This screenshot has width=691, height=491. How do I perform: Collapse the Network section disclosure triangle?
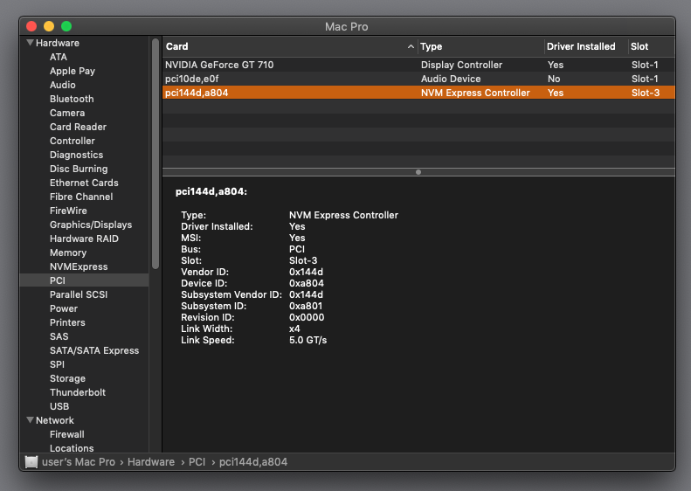(31, 420)
